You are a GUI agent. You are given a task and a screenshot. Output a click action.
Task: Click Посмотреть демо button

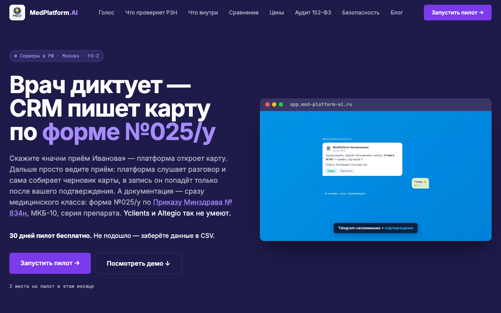coord(139,263)
